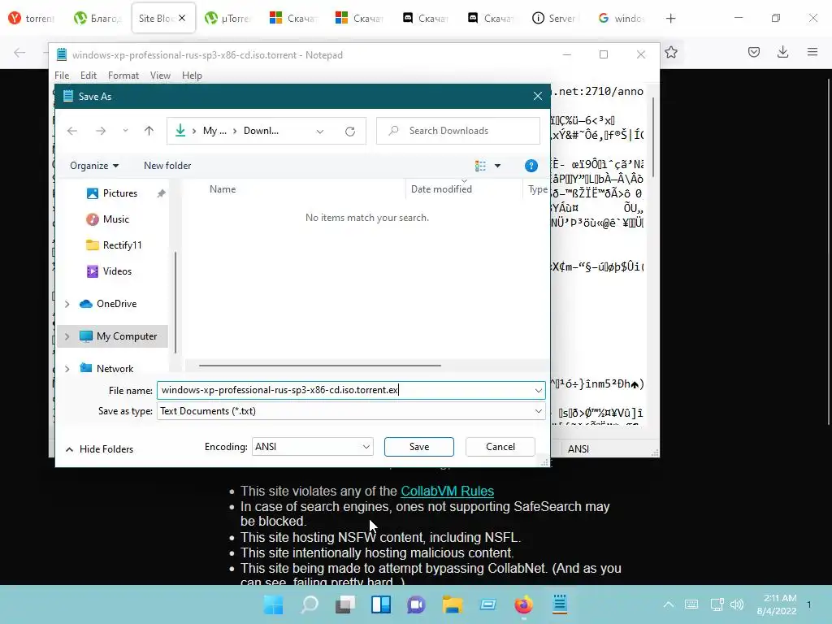832x624 pixels.
Task: Select Pictures in navigation pane
Action: pyautogui.click(x=120, y=193)
